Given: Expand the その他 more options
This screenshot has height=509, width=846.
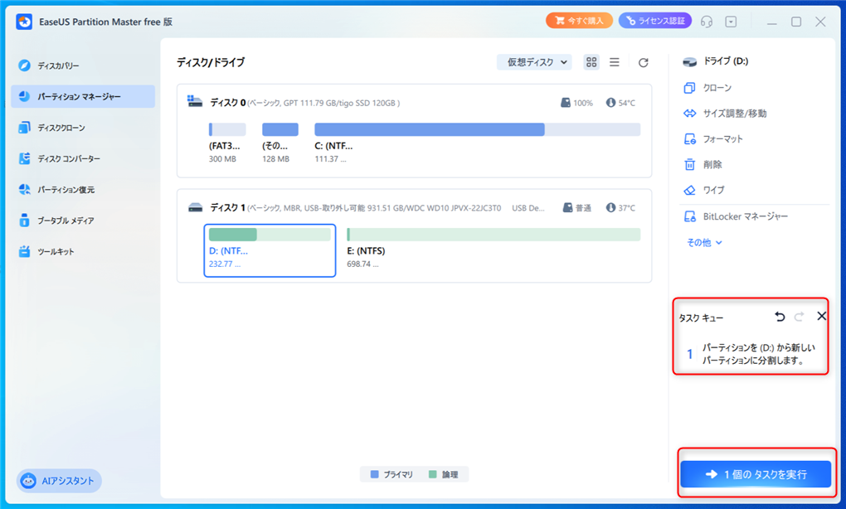Looking at the screenshot, I should pyautogui.click(x=704, y=243).
